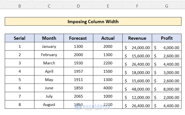Select column B header

click(20, 6)
